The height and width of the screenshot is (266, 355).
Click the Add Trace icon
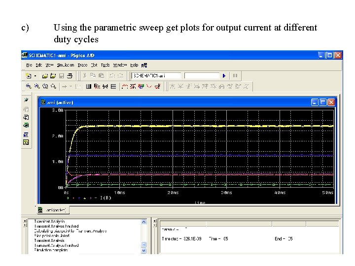pos(125,86)
